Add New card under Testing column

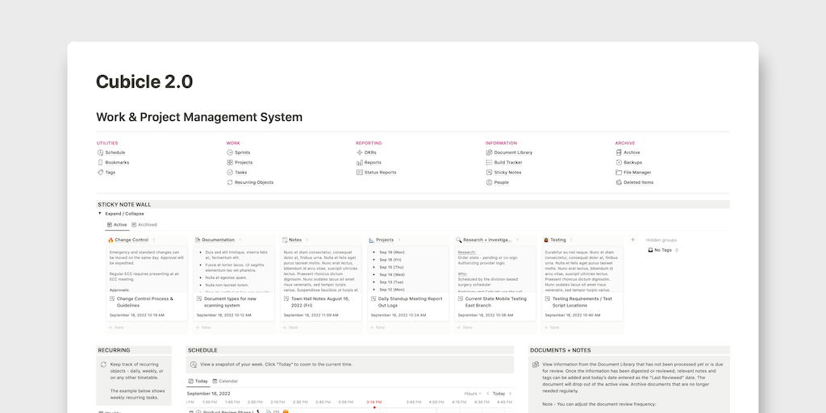coord(551,327)
